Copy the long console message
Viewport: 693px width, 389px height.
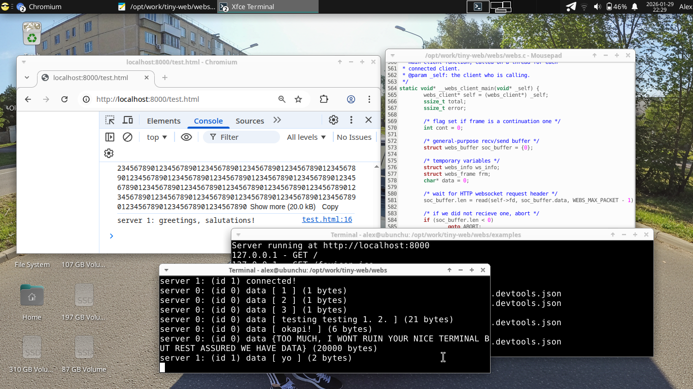coord(330,207)
